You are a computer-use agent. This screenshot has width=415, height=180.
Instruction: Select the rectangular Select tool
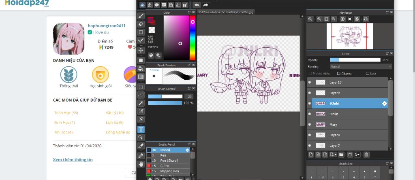(141, 87)
